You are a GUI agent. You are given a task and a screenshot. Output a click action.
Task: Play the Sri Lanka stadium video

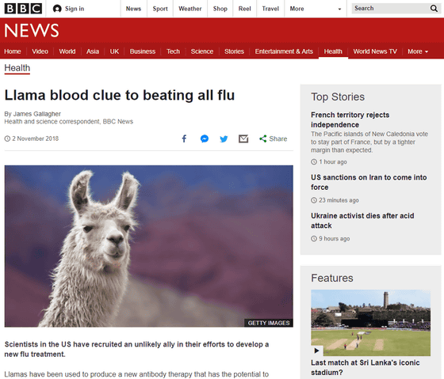(x=317, y=351)
